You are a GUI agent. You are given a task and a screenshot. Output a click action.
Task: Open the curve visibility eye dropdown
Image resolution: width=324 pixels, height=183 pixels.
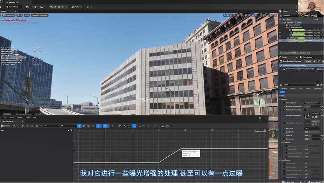click(x=37, y=126)
